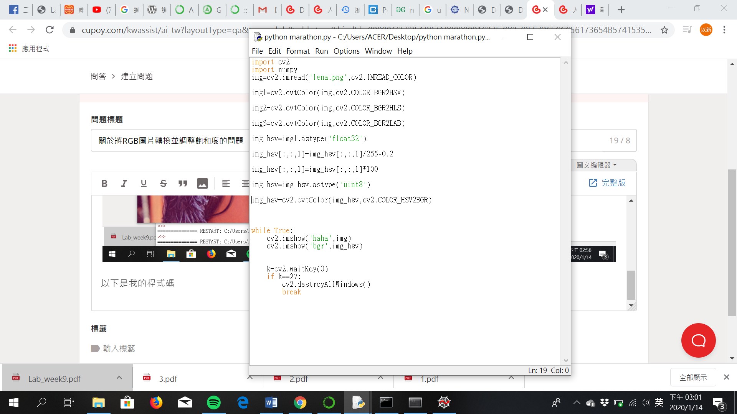
Task: Click the IDLE editor vertical scrollbar
Action: (566, 211)
